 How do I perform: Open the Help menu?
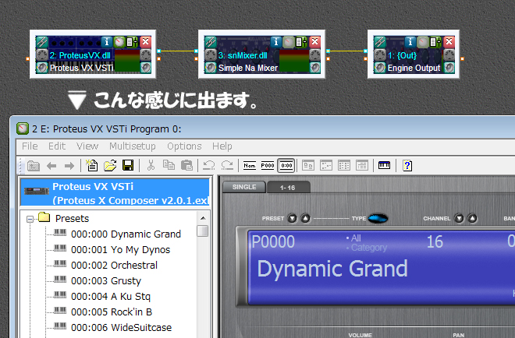(222, 146)
